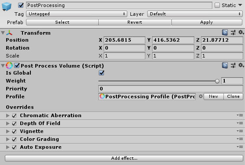Image resolution: width=245 pixels, height=165 pixels.
Task: Expand the Depth Of Field settings
Action: point(7,123)
